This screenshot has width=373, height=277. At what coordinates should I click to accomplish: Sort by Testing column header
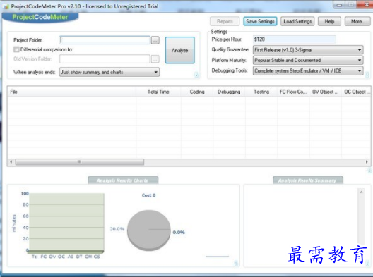[x=261, y=92]
